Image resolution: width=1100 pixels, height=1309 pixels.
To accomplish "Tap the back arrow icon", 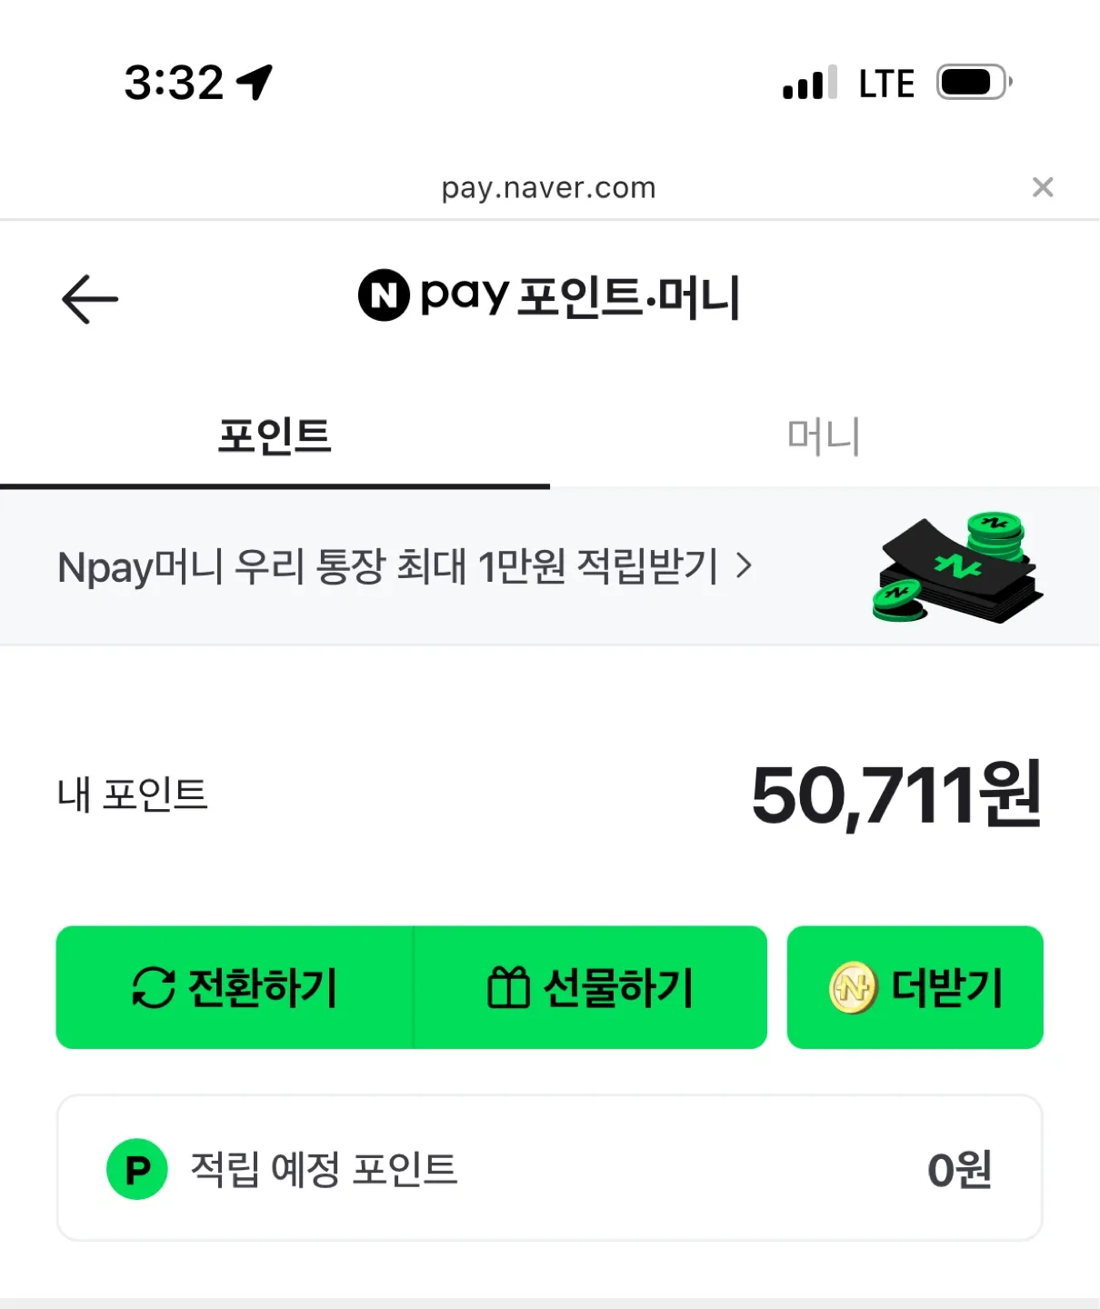I will (x=90, y=299).
